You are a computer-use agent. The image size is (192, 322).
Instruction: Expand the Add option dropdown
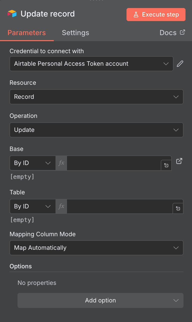100,300
